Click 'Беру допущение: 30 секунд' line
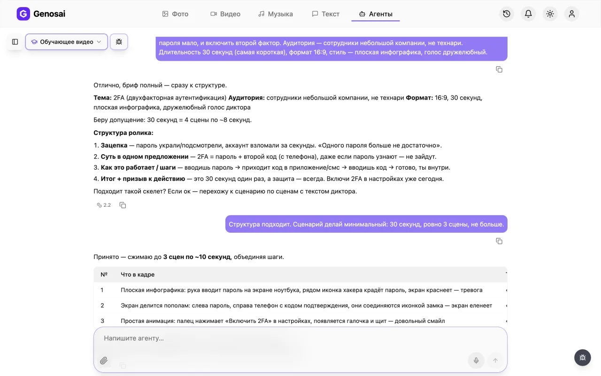 click(172, 120)
